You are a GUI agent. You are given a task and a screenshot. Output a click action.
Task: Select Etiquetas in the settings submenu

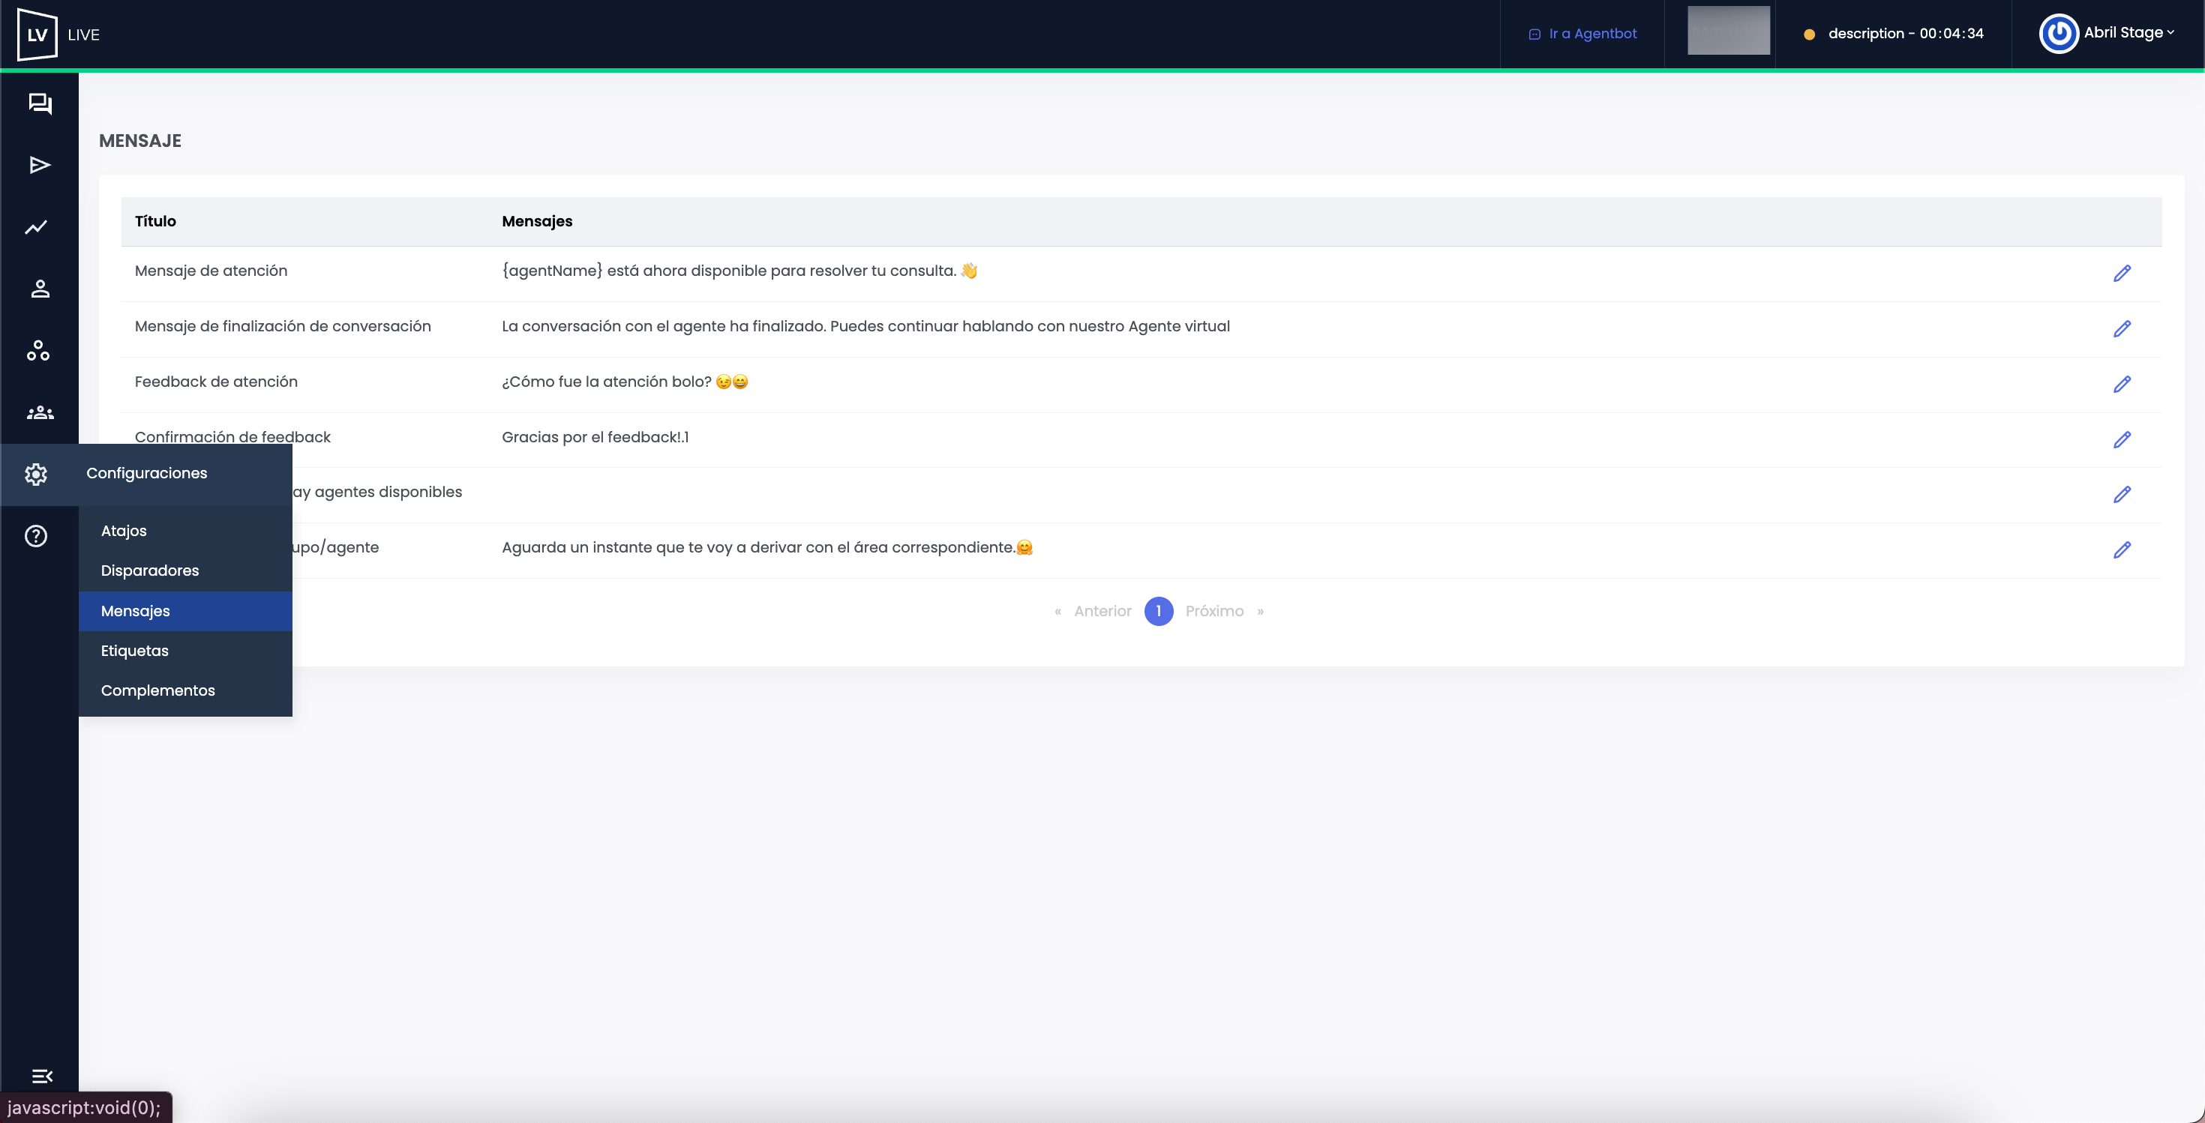click(134, 651)
